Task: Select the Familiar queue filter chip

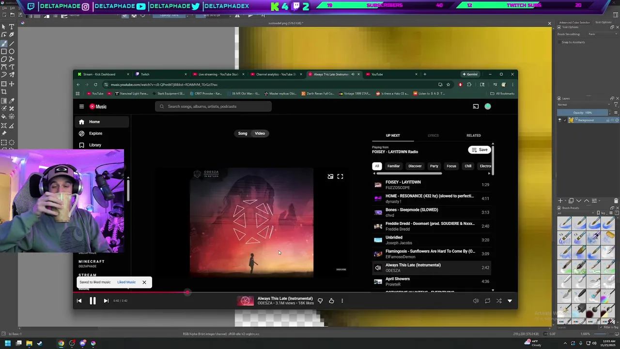Action: coord(393,166)
